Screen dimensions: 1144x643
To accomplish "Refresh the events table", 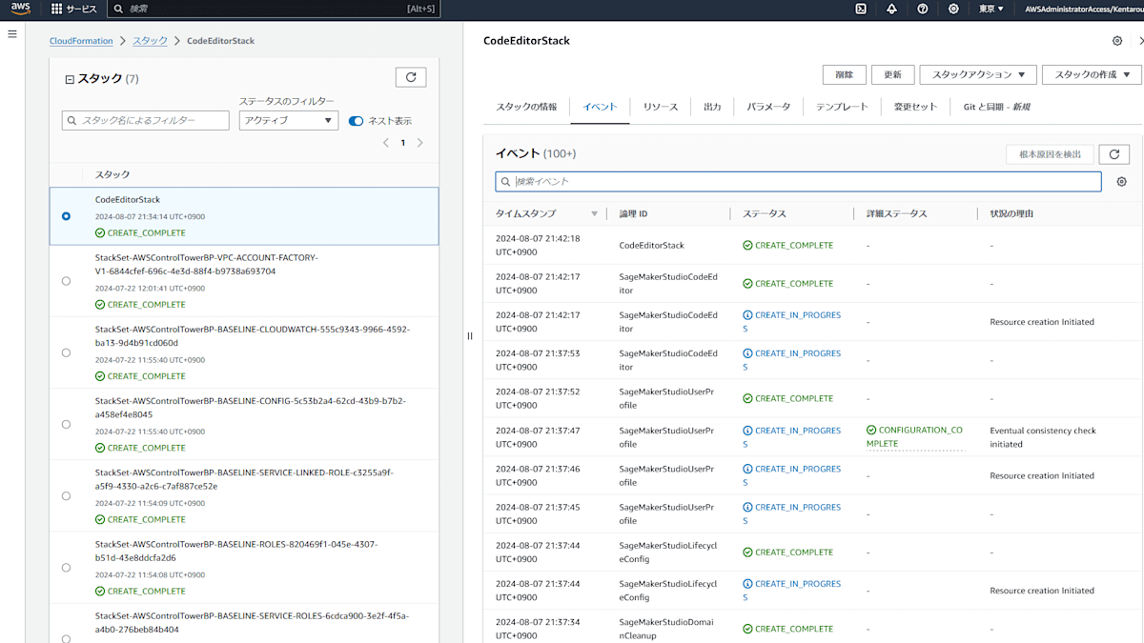I will [x=1114, y=154].
